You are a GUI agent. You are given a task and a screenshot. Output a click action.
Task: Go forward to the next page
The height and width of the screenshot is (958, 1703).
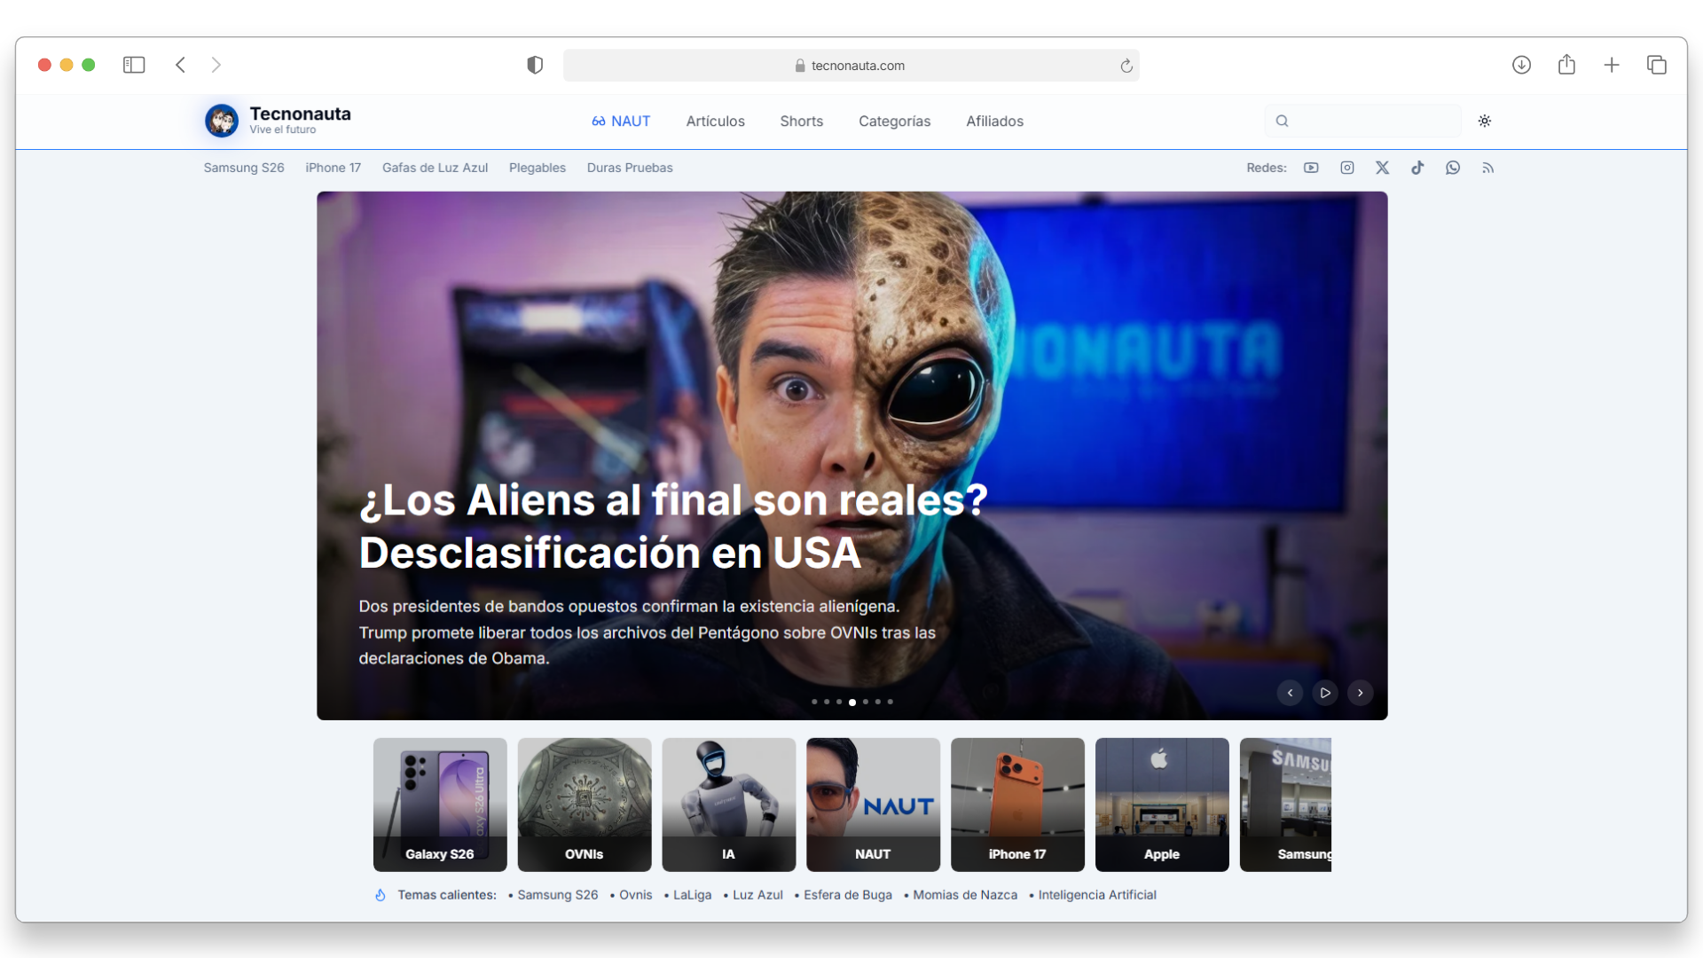point(216,65)
